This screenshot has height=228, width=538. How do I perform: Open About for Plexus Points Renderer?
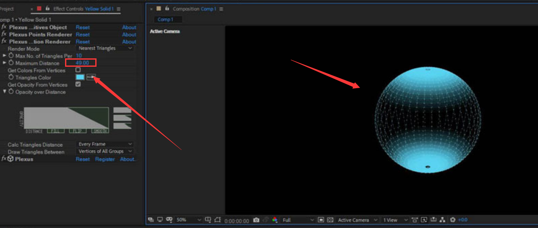[x=129, y=34]
